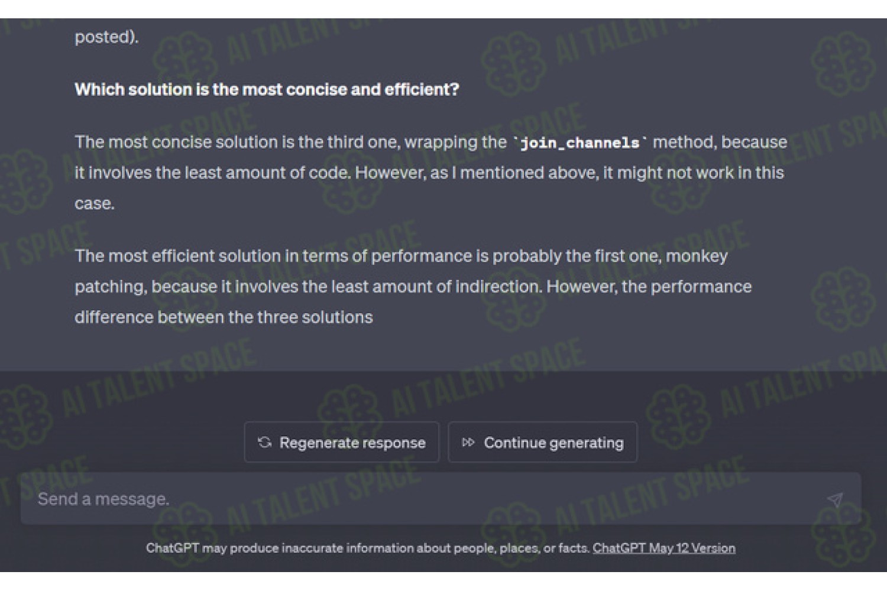The image size is (887, 591).
Task: Click the Regenerate response circular arrows icon
Action: (264, 442)
